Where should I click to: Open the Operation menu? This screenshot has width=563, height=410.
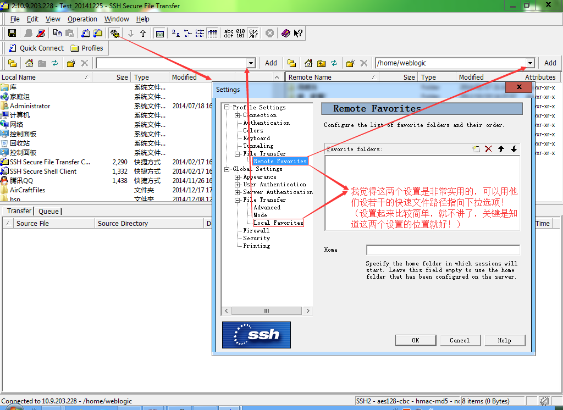[82, 19]
